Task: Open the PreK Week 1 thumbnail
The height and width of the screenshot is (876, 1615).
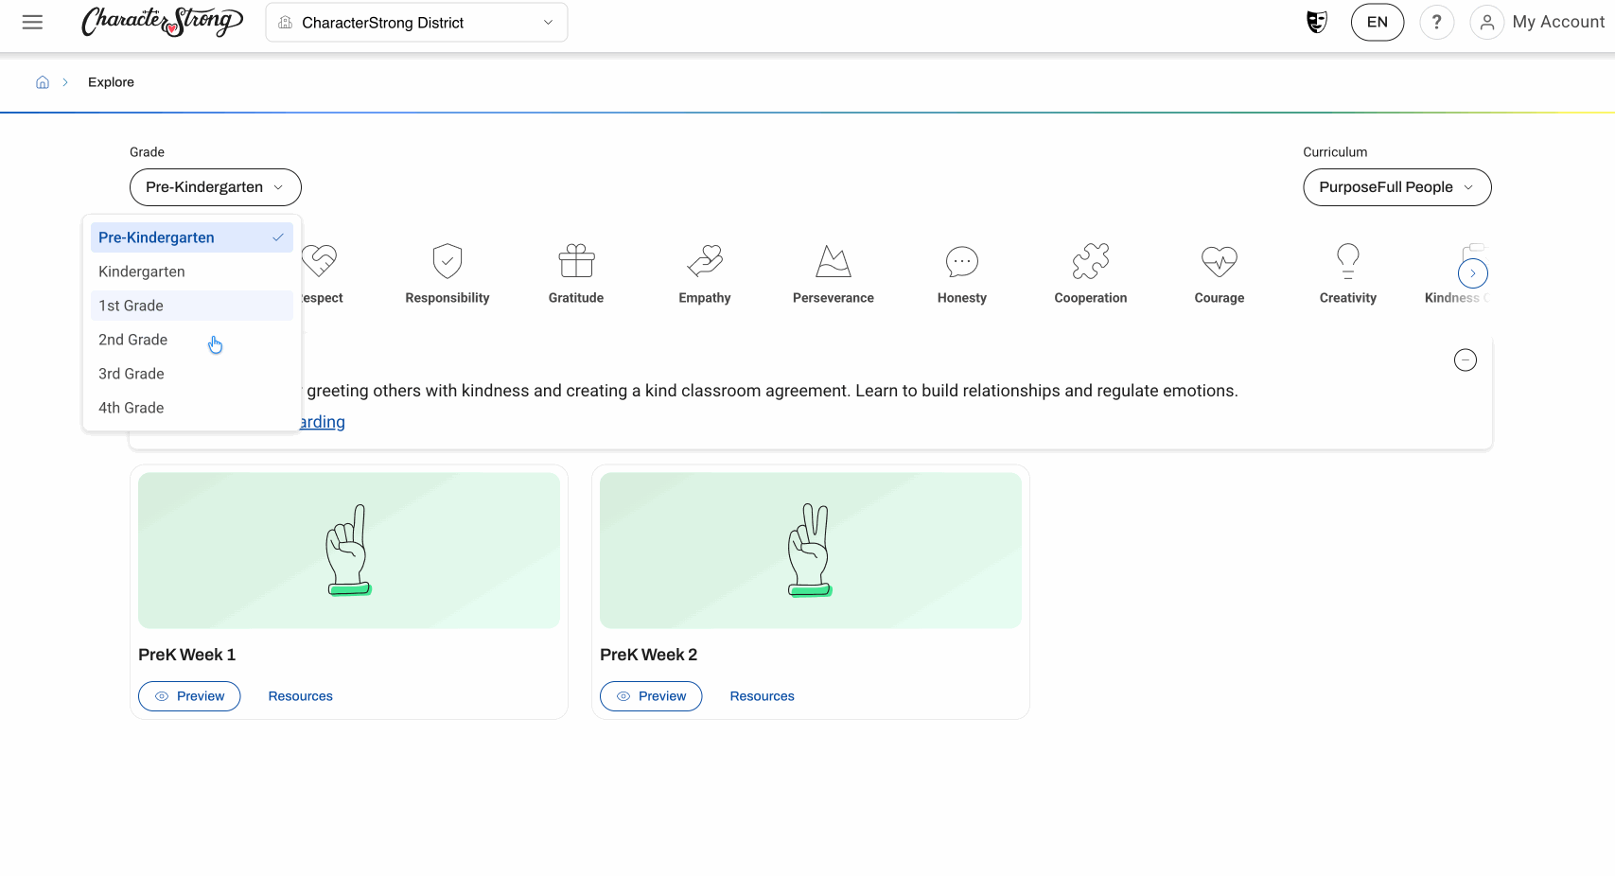Action: pyautogui.click(x=349, y=551)
